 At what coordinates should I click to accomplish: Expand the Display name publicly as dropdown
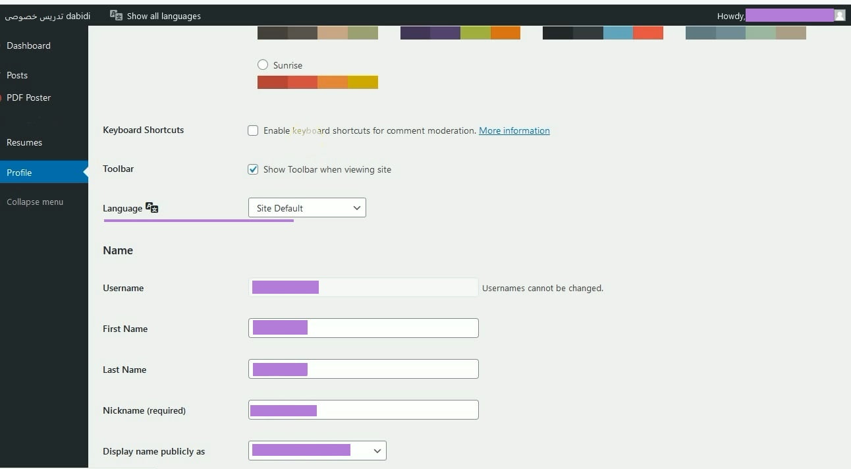[317, 451]
